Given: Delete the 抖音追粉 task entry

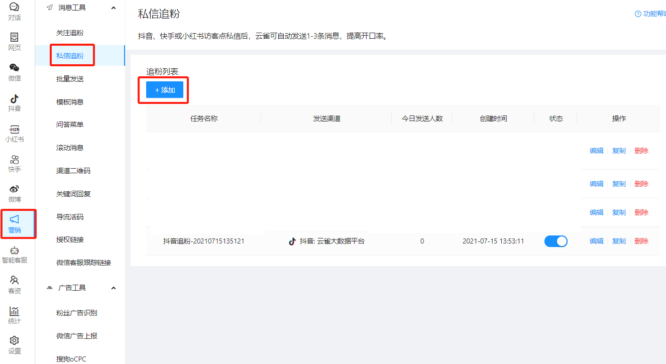Looking at the screenshot, I should (x=641, y=241).
